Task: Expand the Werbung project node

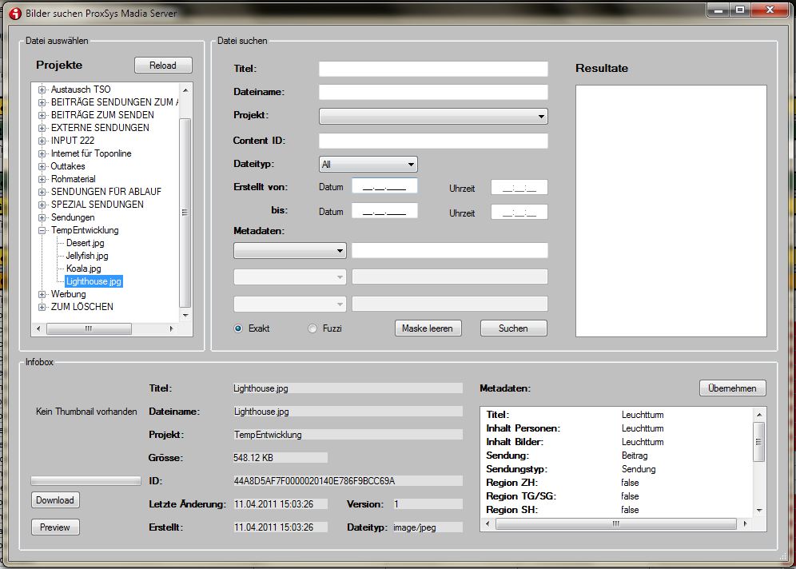Action: [42, 294]
